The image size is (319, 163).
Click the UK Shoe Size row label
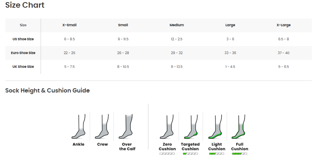(23, 67)
